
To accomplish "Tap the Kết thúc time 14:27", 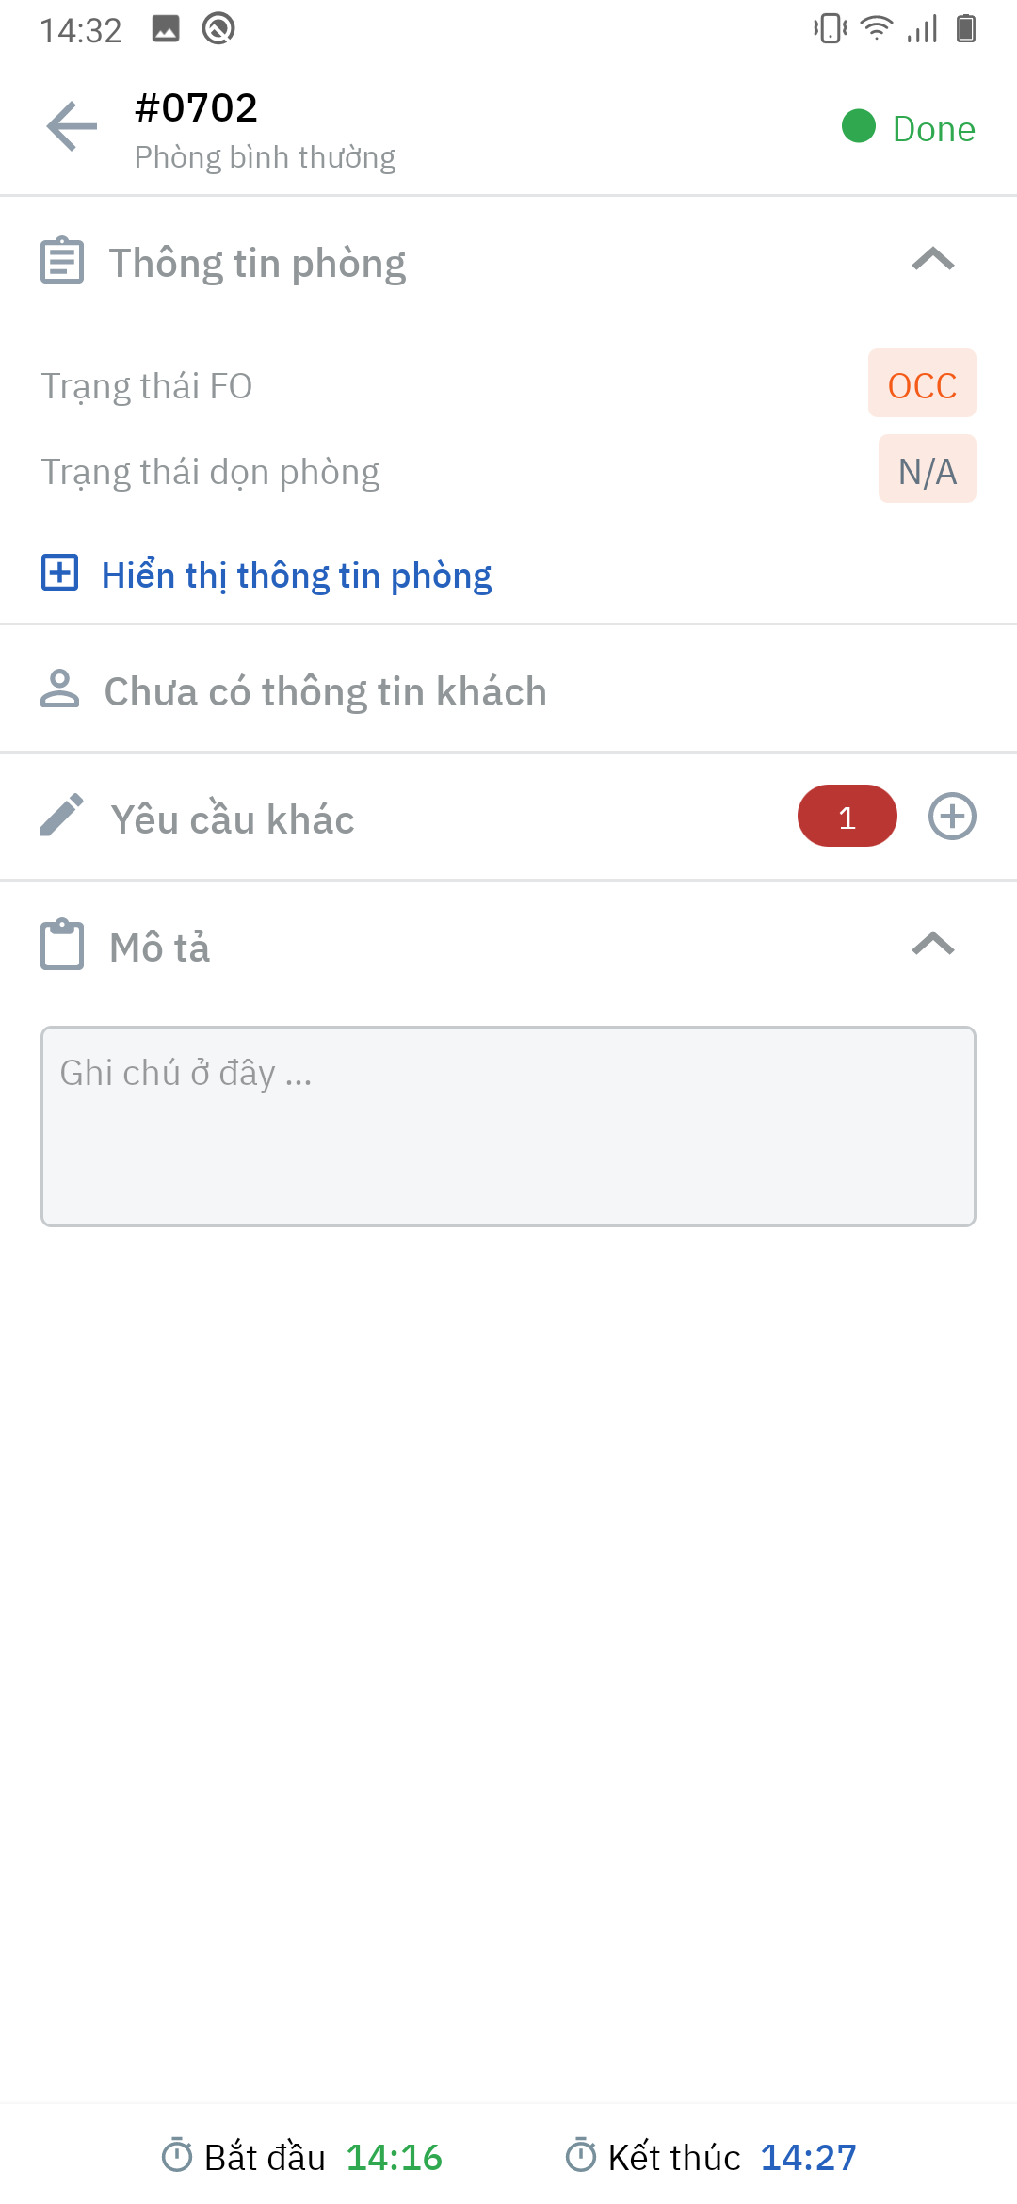I will pyautogui.click(x=808, y=2157).
